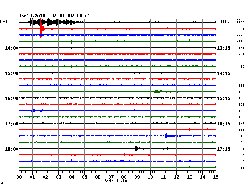The width and height of the screenshot is (246, 187).
Task: Select the 14 minute axis label
Action: pos(202,177)
